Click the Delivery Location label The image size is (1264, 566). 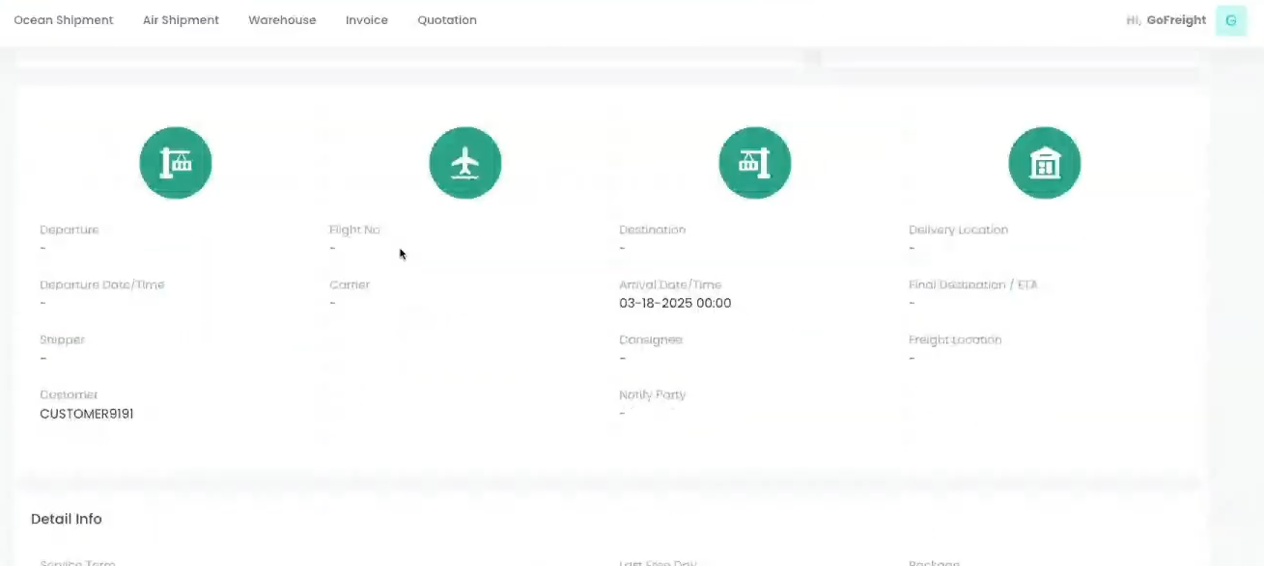[x=958, y=230]
